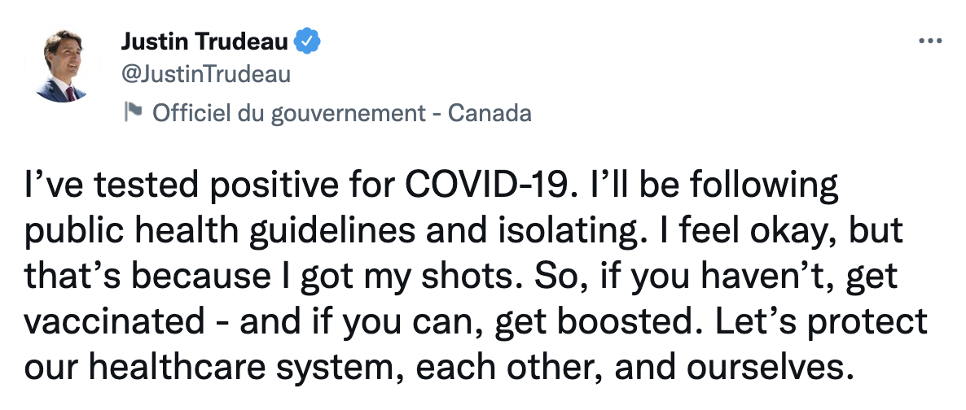
Task: Click the word vaccinated in the tweet
Action: pyautogui.click(x=115, y=322)
